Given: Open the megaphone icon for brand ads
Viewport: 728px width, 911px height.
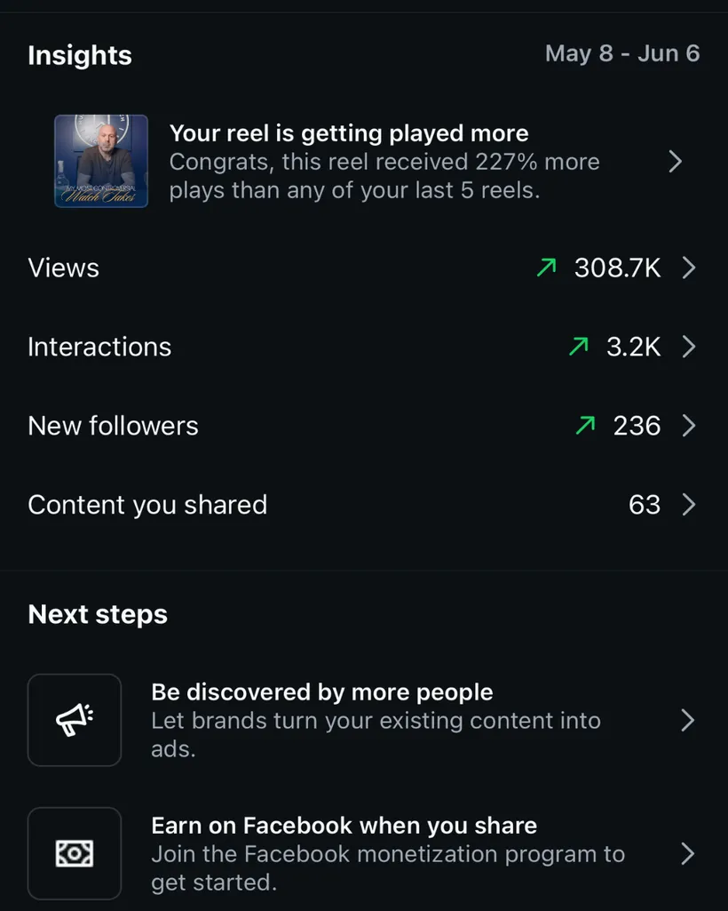Looking at the screenshot, I should pos(75,720).
